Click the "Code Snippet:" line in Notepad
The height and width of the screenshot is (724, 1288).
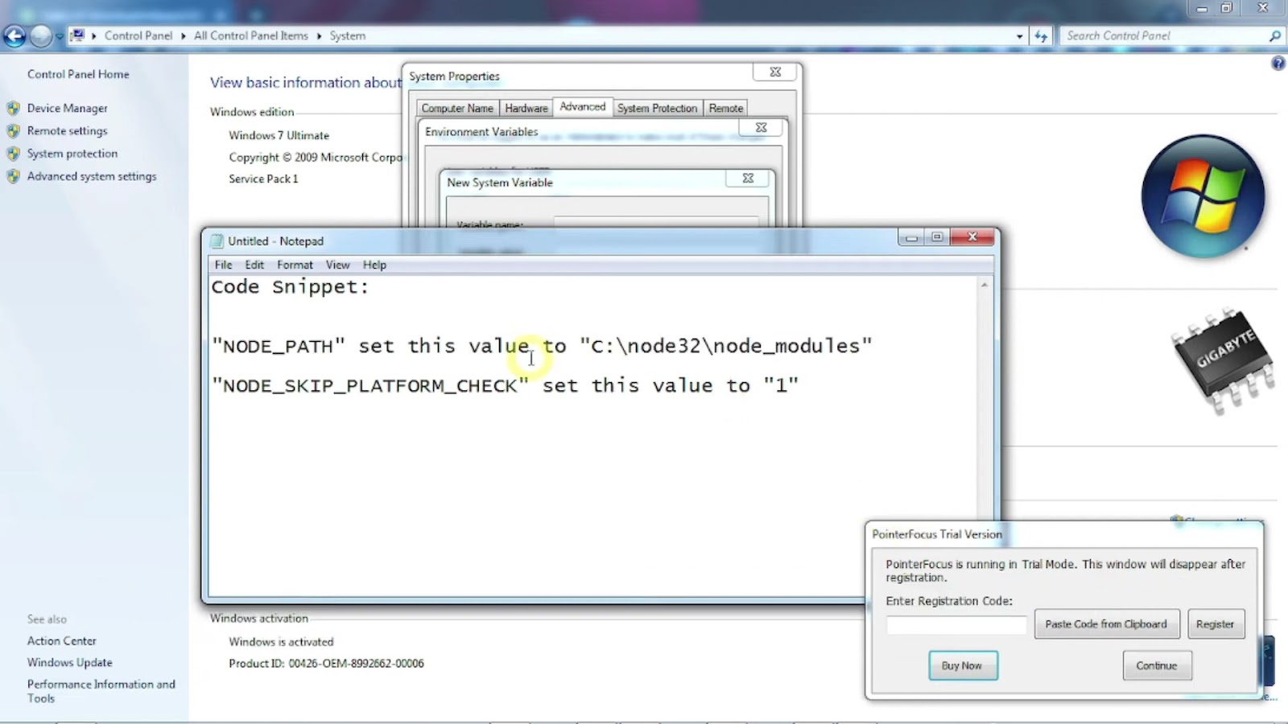pyautogui.click(x=290, y=287)
